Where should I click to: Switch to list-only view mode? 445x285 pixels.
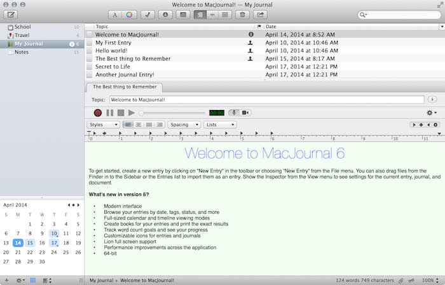[225, 15]
